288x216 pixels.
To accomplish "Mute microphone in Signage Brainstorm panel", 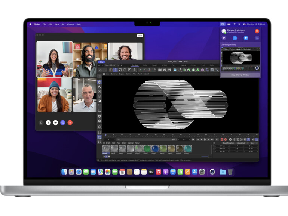I will pos(235,38).
